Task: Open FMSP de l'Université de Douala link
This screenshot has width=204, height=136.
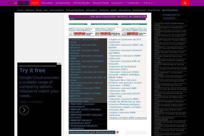Action: (170, 115)
